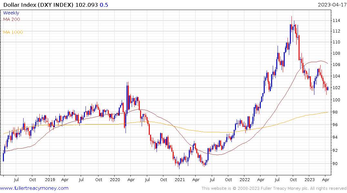Open the www.fullertreacymoney.com link

[x=34, y=188]
